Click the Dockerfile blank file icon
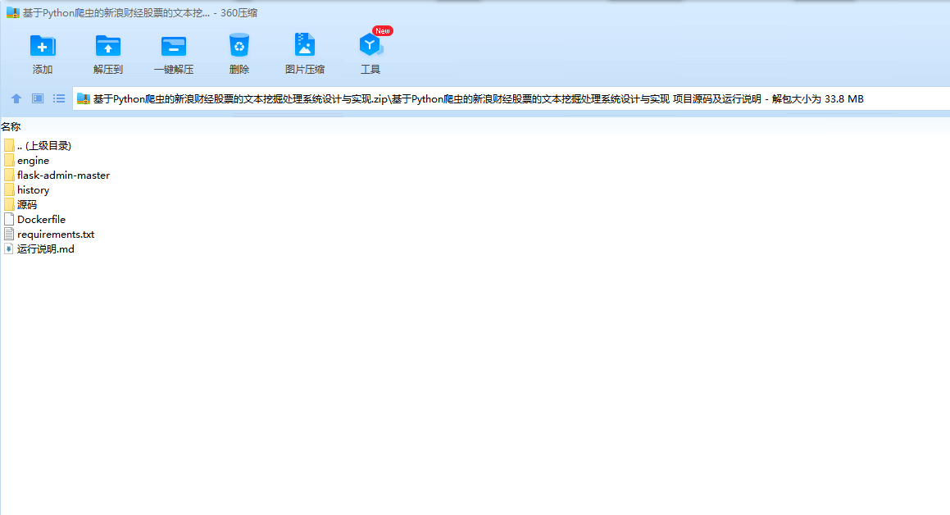 click(9, 219)
